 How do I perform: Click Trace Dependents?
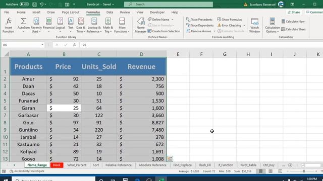[x=200, y=25]
